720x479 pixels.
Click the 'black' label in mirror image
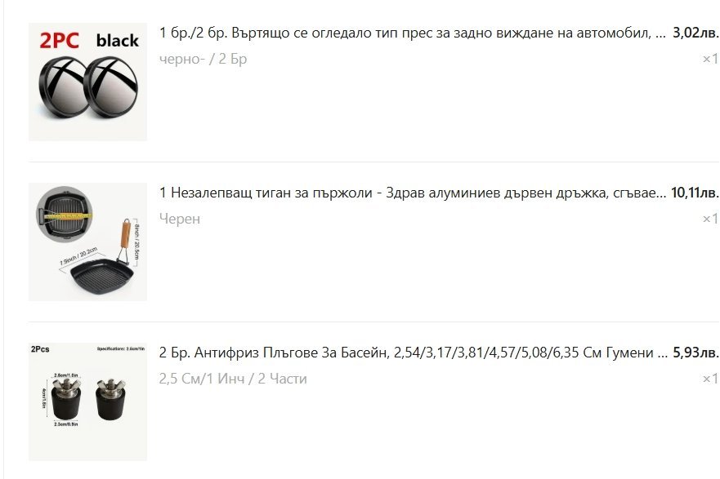click(117, 40)
